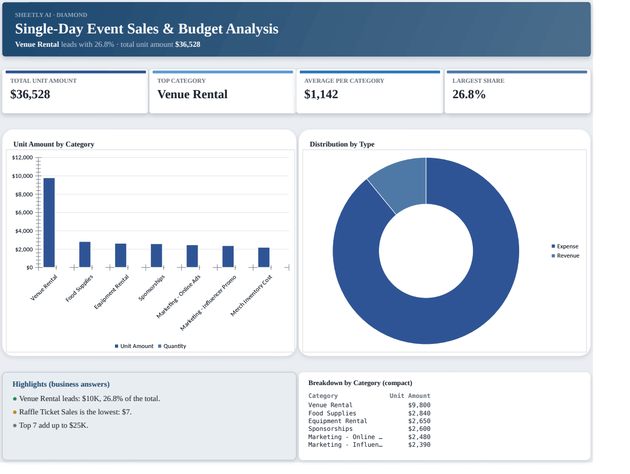Viewport: 630px width, 474px height.
Task: Click the dashboard title Single-Day Event Sales & Budget Analysis
Action: [147, 29]
